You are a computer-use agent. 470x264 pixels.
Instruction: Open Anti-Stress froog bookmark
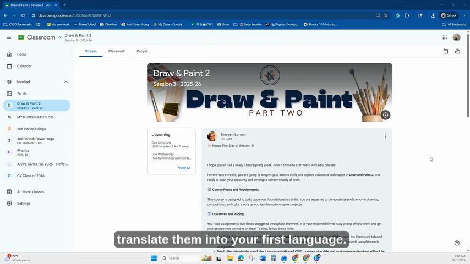(135, 24)
